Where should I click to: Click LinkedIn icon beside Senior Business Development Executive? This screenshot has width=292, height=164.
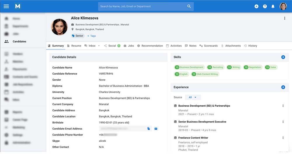[175, 122]
